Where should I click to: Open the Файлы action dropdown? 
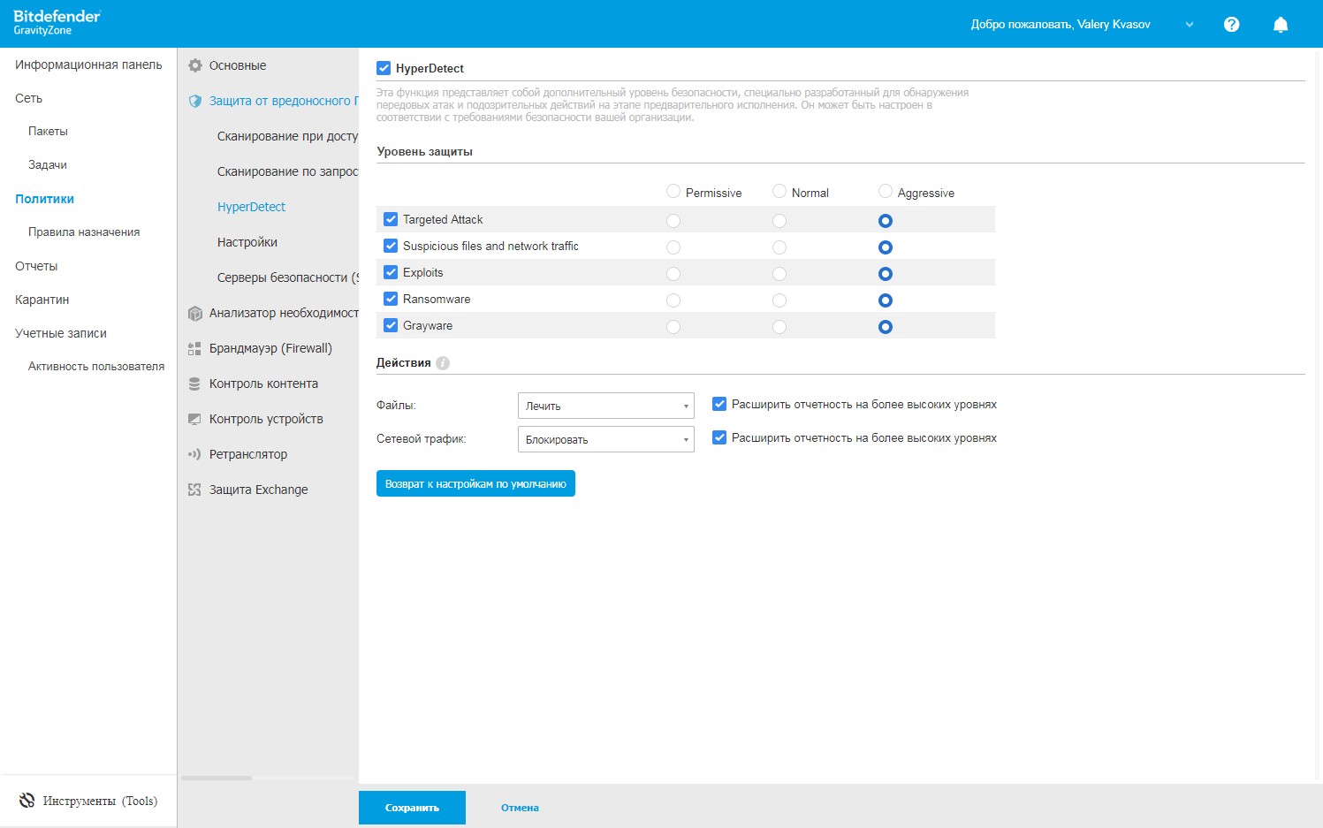click(x=605, y=406)
